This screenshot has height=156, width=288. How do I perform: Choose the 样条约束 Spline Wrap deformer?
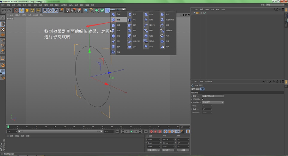(x=135, y=41)
